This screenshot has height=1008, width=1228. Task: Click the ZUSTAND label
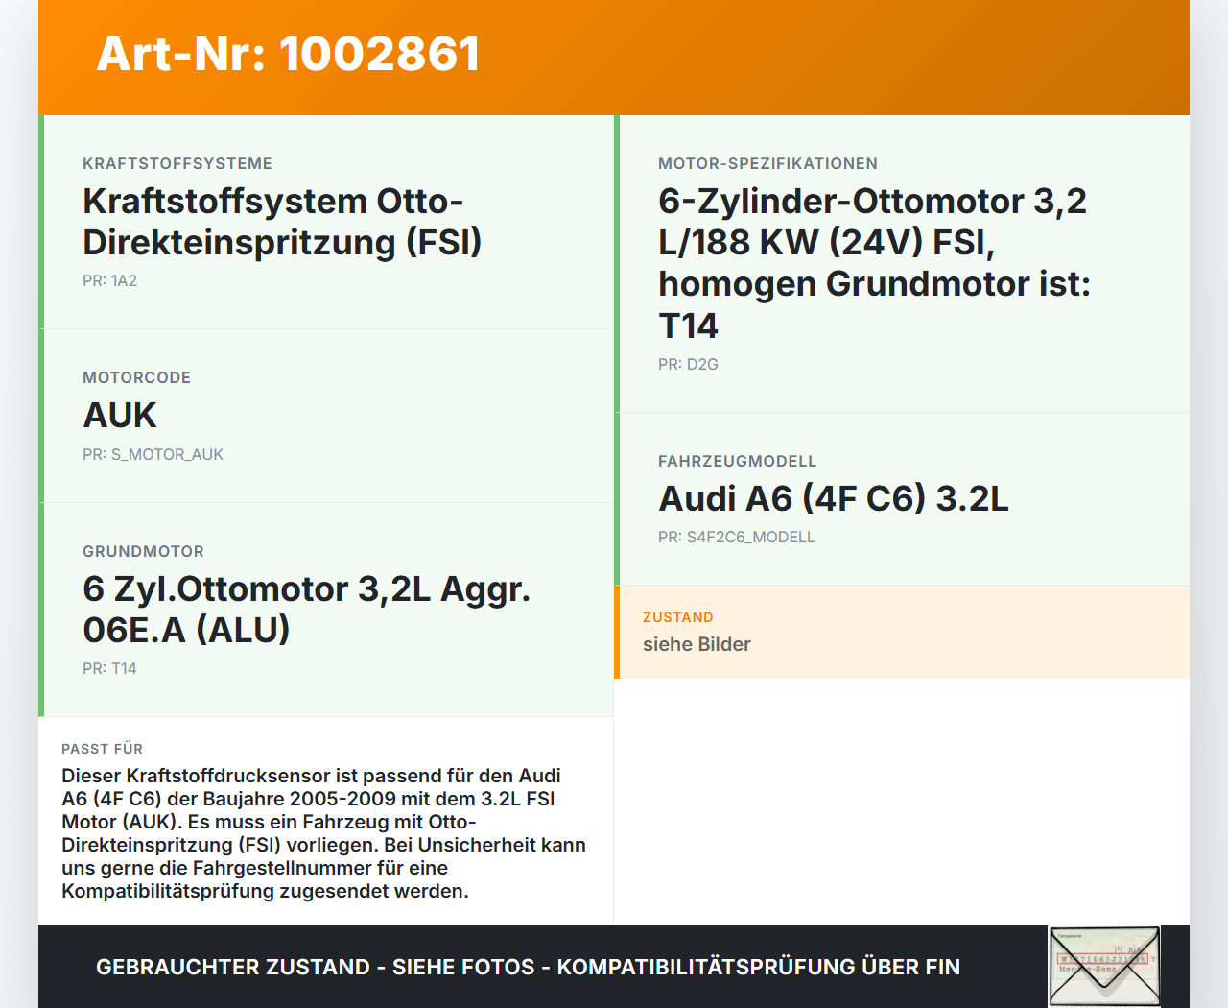[x=677, y=617]
